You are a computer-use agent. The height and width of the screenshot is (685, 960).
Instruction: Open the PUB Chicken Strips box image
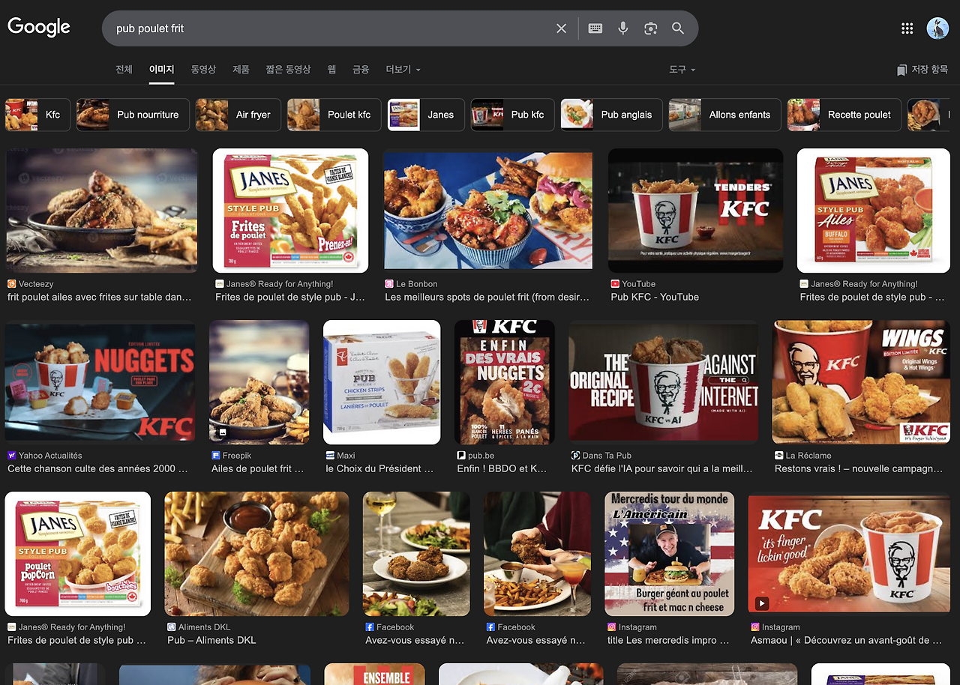(x=382, y=382)
